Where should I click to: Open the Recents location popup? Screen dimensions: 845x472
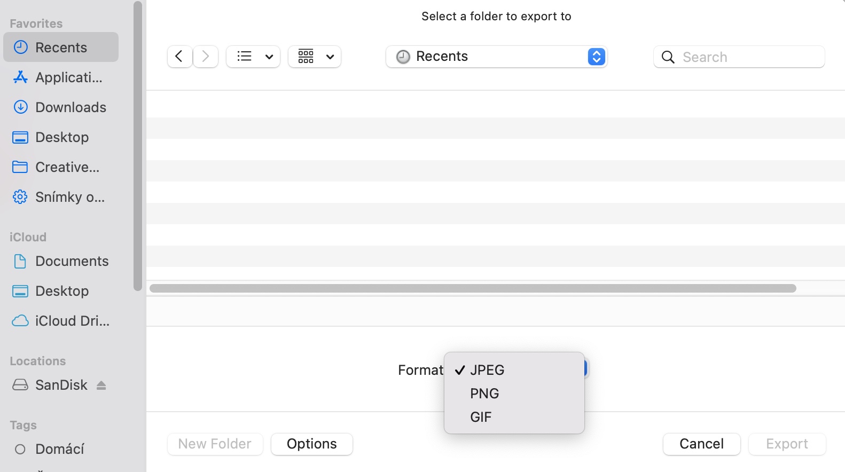coord(496,57)
